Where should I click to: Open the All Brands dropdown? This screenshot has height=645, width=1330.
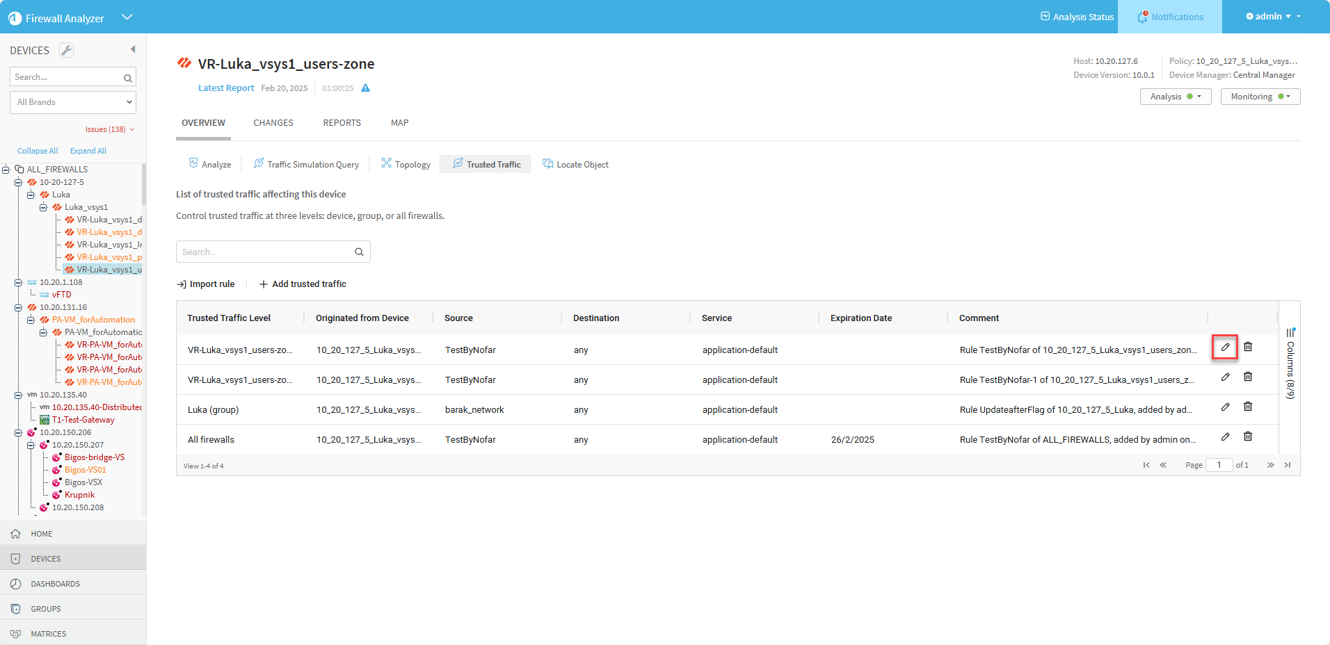tap(73, 102)
